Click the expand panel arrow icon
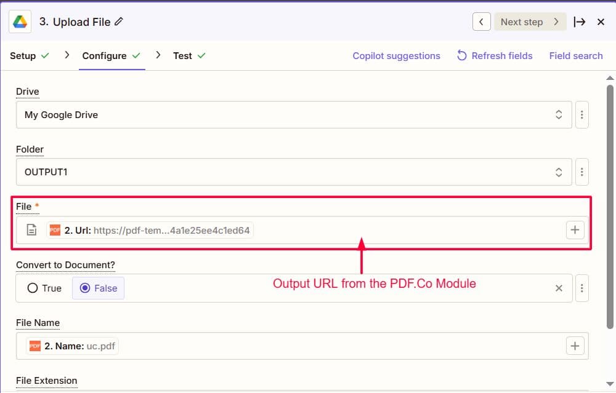Screen dimensions: 616x393 [x=579, y=22]
